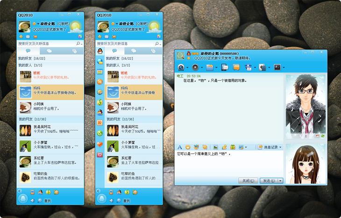
Task: Click the weather sun icon in the middle QQ2010 window header
Action: pos(154,27)
